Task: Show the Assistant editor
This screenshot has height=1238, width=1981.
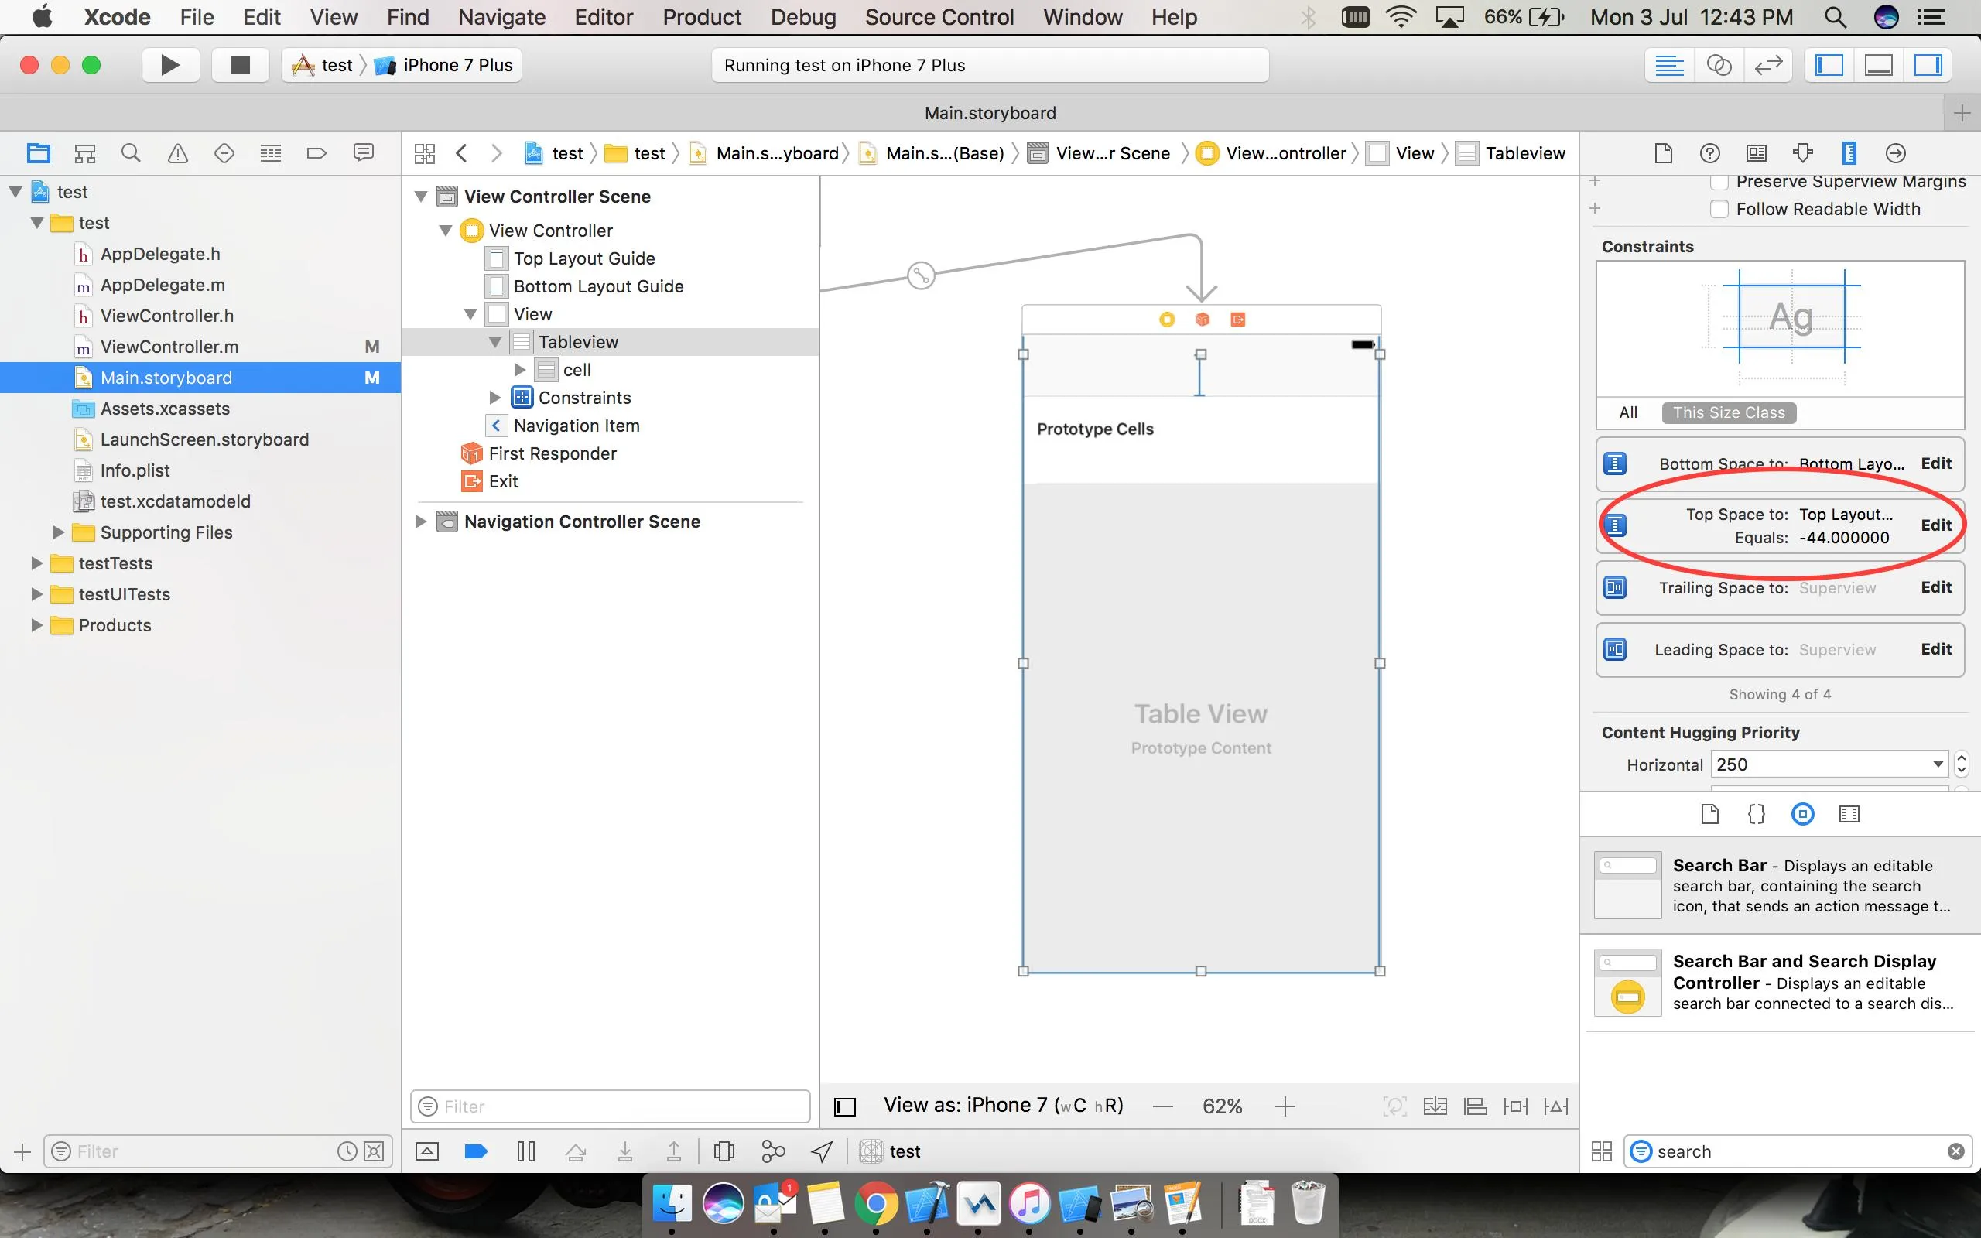Action: click(x=1718, y=66)
